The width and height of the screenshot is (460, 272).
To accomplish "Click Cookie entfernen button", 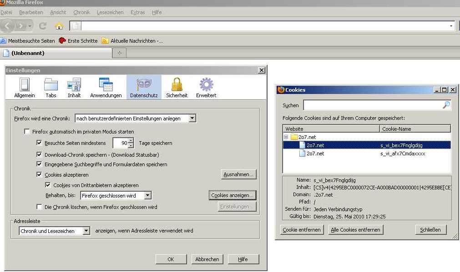I will [302, 230].
